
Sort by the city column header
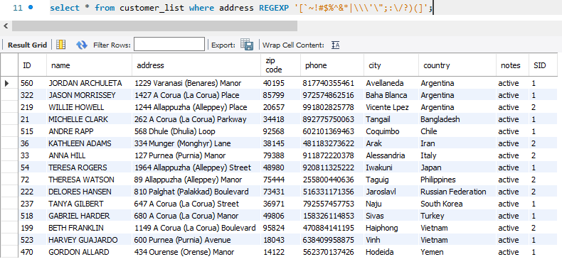point(391,65)
